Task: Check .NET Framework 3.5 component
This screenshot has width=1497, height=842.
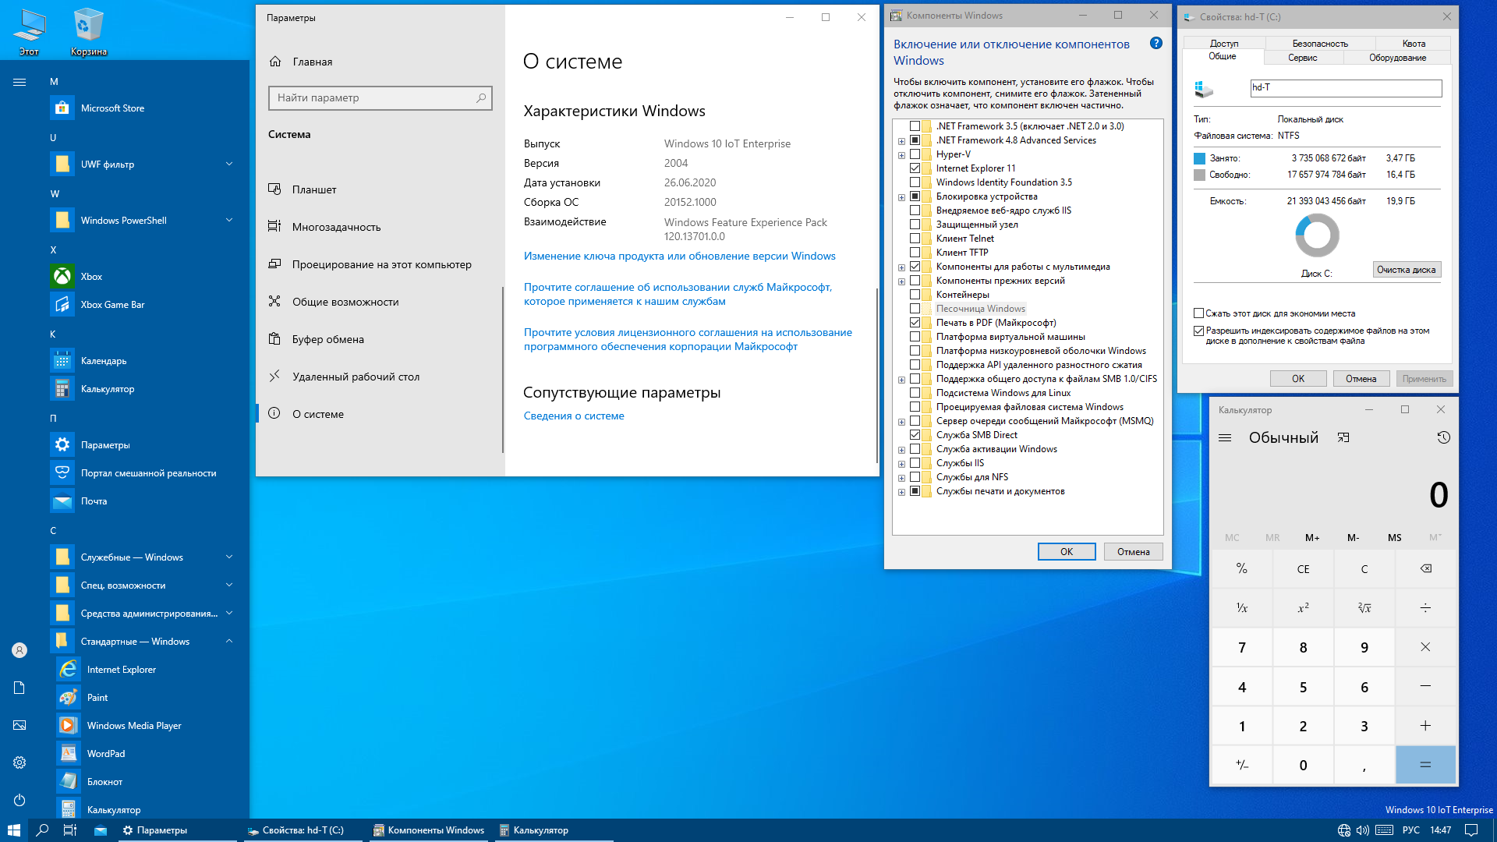Action: [x=915, y=126]
